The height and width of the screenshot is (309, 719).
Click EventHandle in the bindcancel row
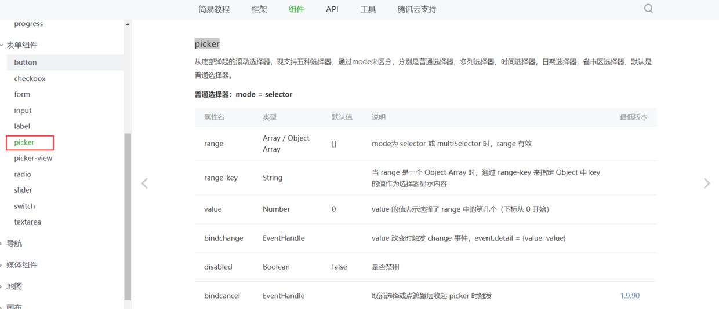pyautogui.click(x=284, y=296)
